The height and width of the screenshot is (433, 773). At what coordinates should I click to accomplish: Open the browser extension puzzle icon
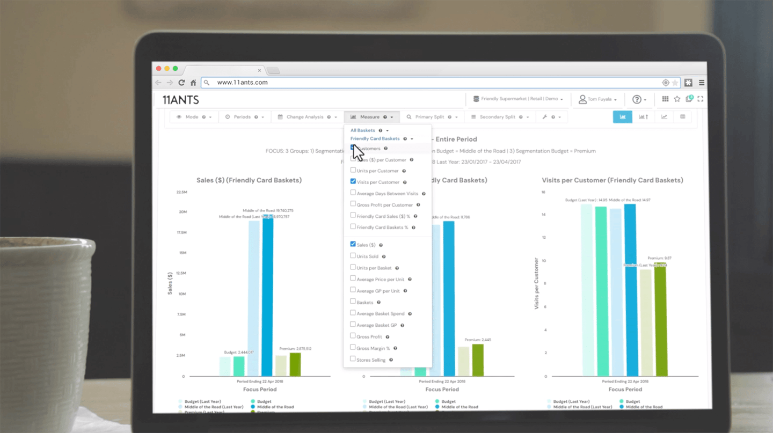688,83
